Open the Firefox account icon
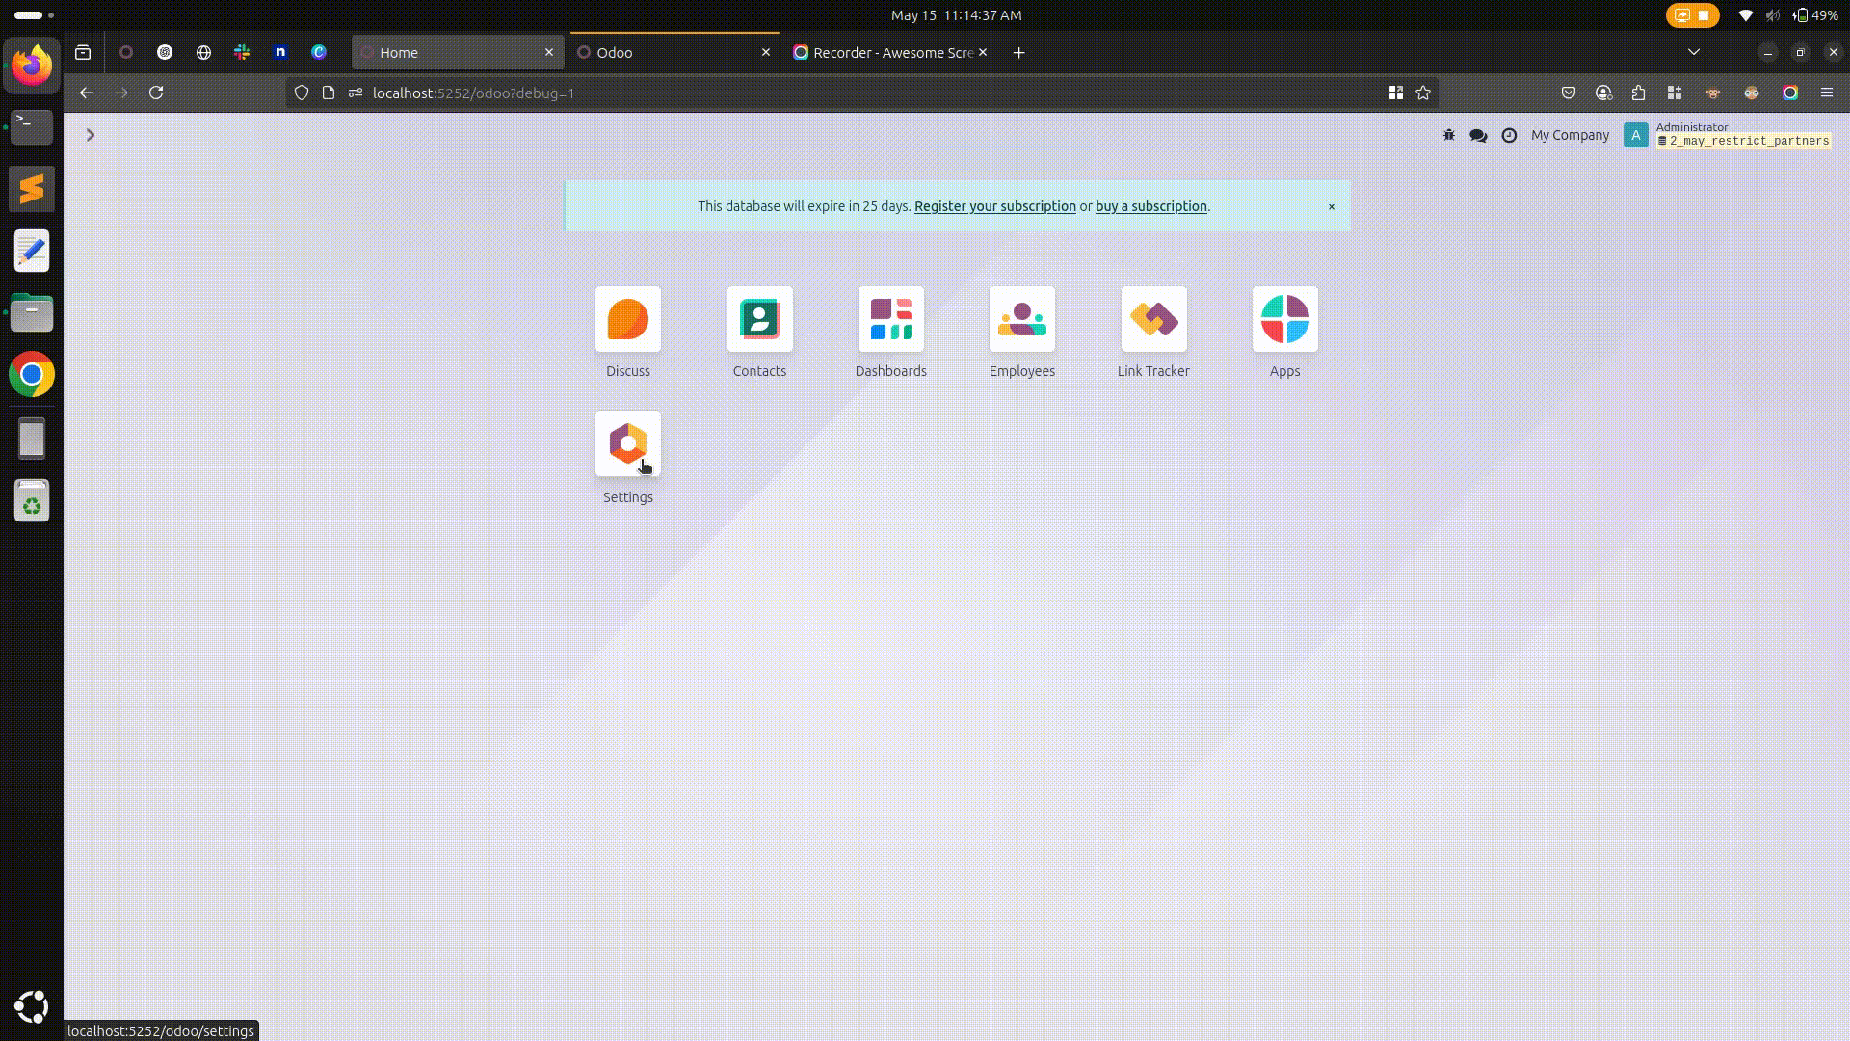 [x=1603, y=93]
